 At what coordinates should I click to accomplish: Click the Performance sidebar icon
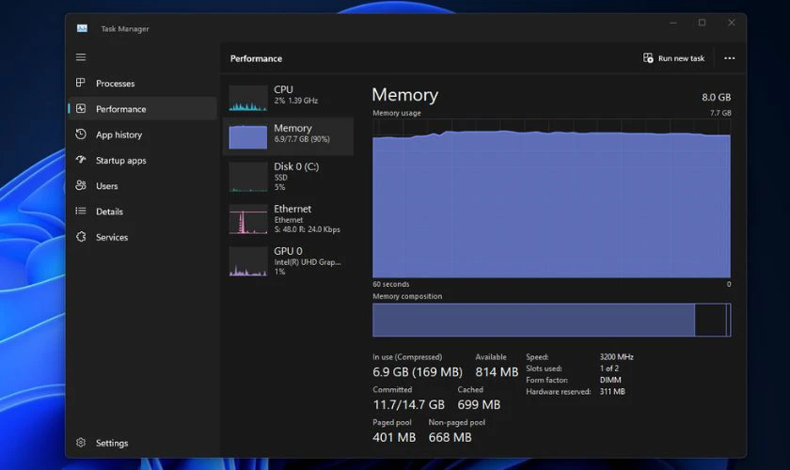(81, 108)
